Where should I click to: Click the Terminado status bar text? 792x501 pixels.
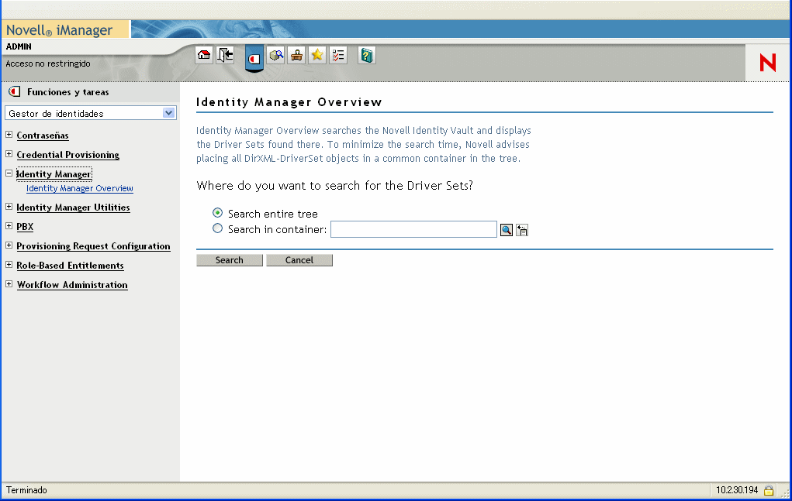pos(26,490)
